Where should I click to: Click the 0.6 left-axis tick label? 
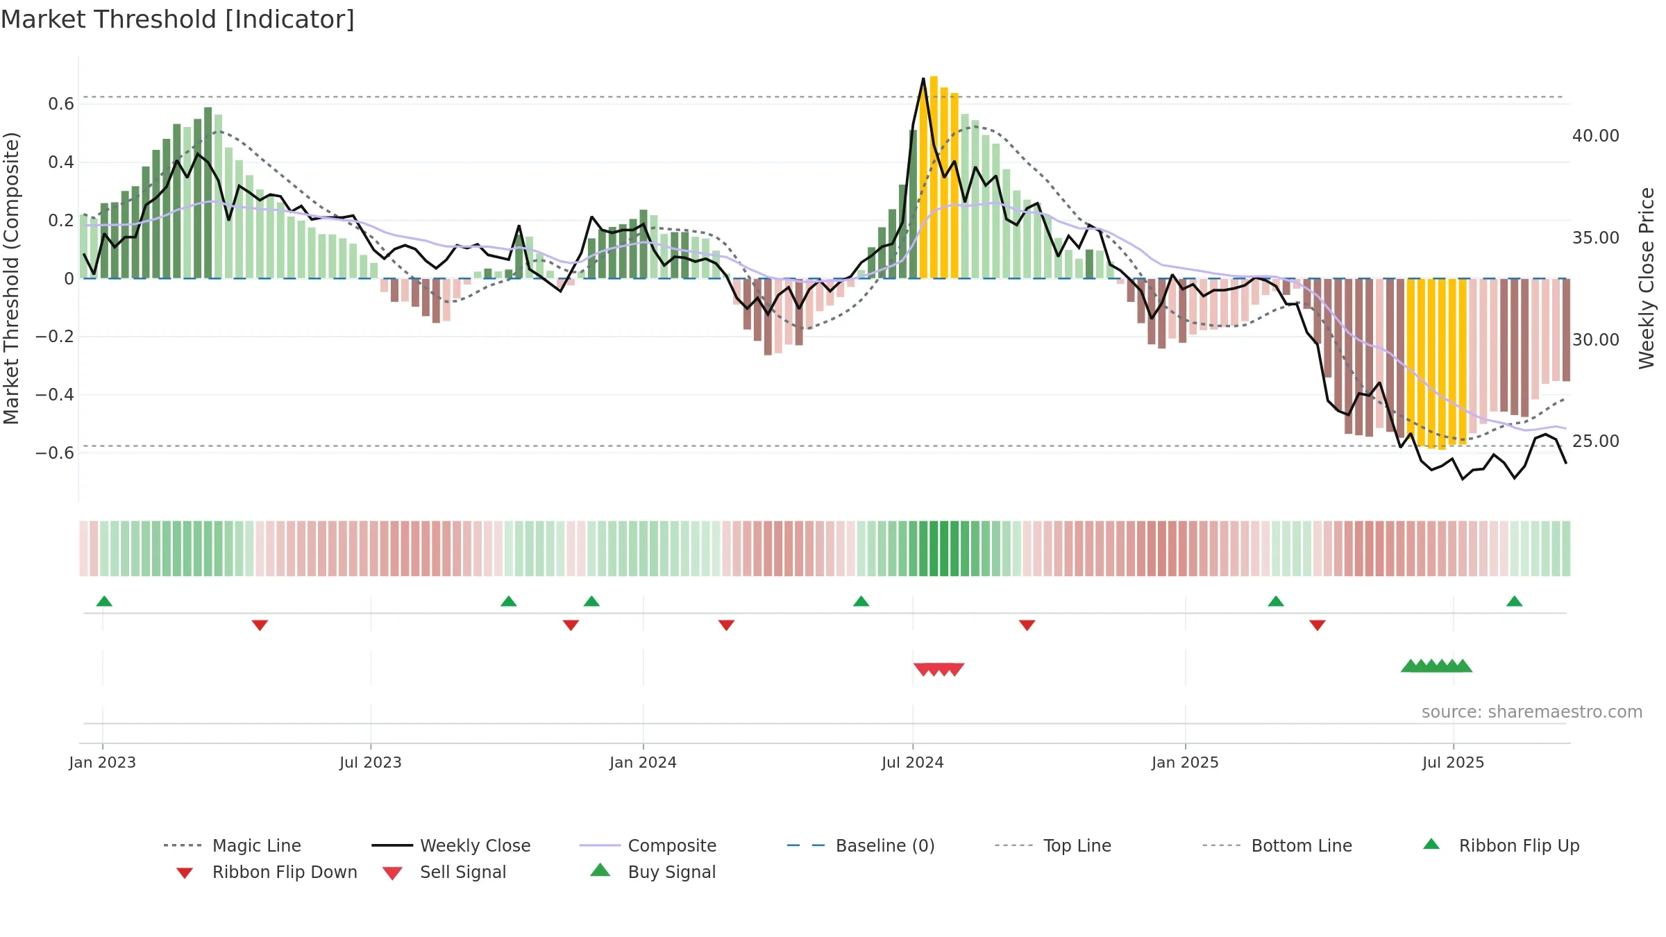(x=60, y=104)
